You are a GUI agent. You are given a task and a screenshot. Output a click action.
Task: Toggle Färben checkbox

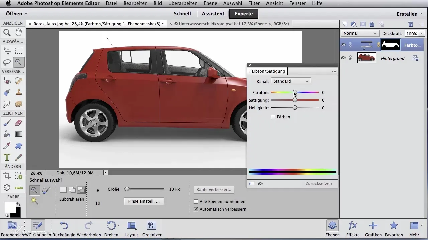pyautogui.click(x=273, y=117)
